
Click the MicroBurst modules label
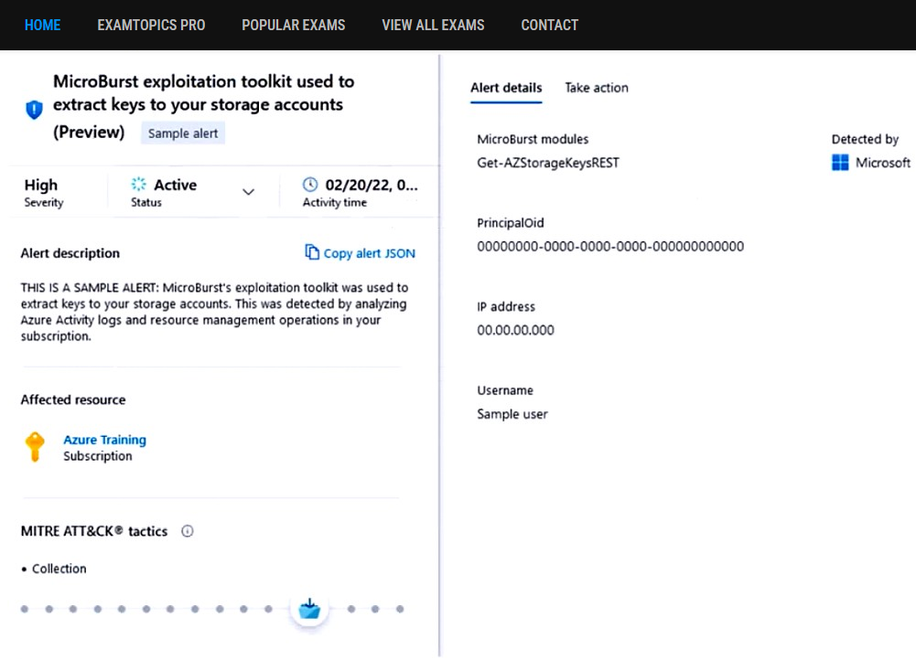533,139
